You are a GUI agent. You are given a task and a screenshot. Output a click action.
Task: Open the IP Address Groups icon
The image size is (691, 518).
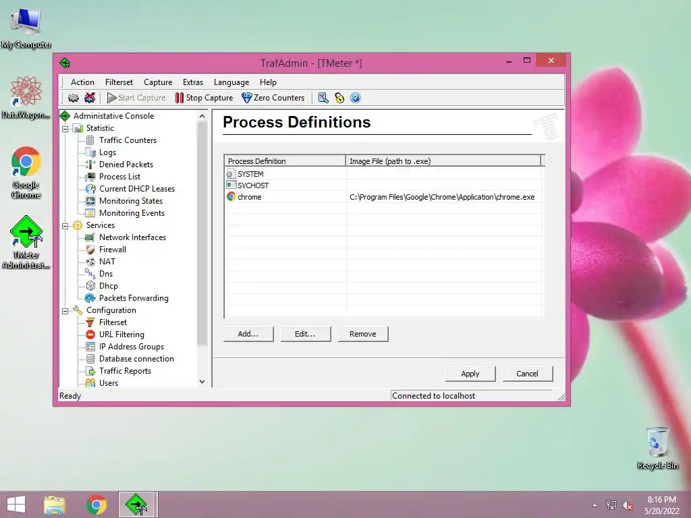[x=90, y=347]
